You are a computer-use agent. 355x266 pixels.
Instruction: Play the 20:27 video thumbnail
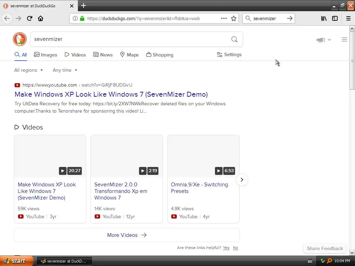(50, 156)
